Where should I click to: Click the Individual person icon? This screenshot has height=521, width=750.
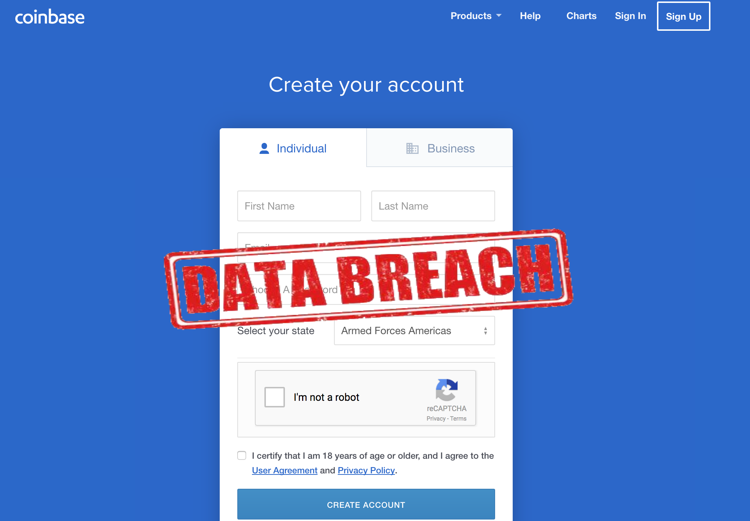264,148
